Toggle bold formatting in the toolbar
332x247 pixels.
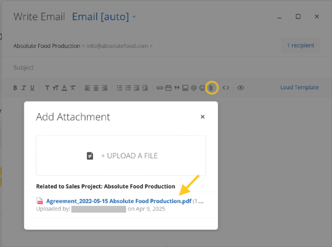pos(15,88)
